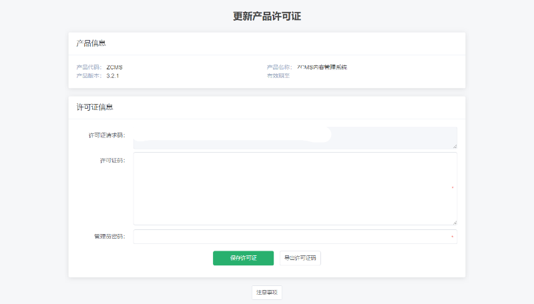The image size is (534, 304).
Task: Click the 许可证信息 section heading
Action: pos(95,107)
